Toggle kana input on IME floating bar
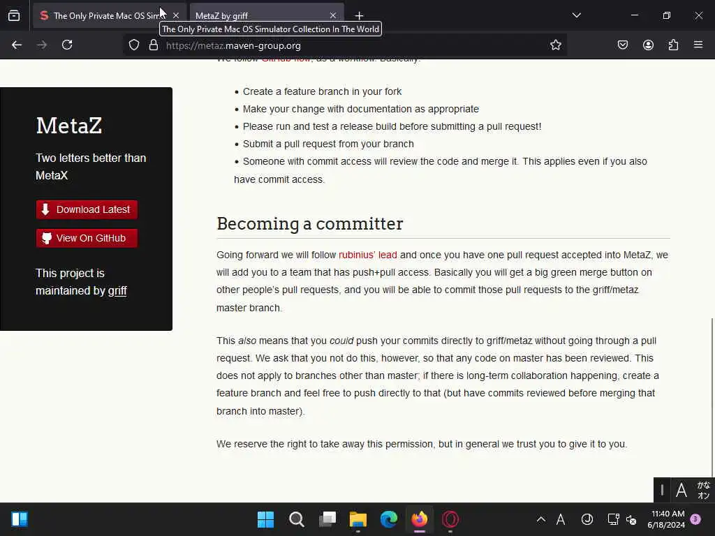The image size is (715, 536). point(704,491)
